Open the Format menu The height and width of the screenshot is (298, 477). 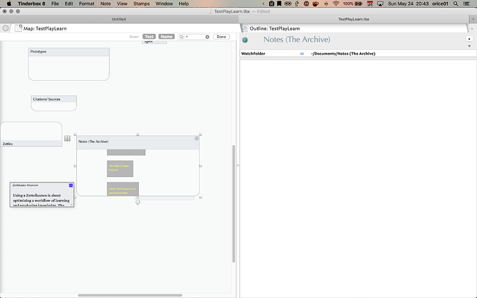coord(86,3)
